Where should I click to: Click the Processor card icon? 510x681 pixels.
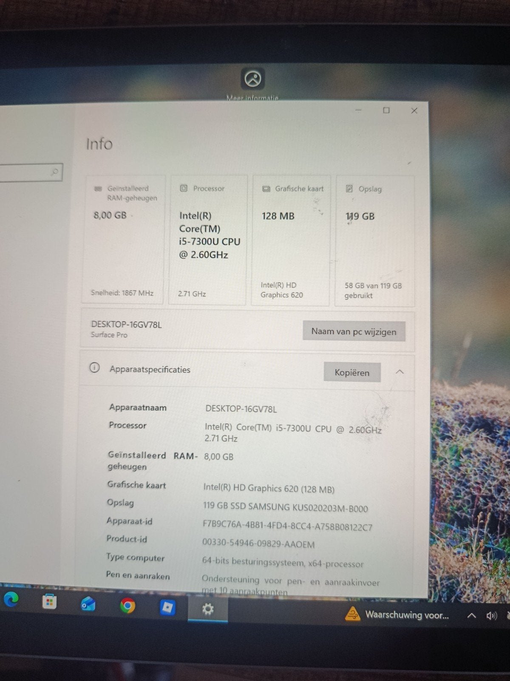[x=184, y=188]
